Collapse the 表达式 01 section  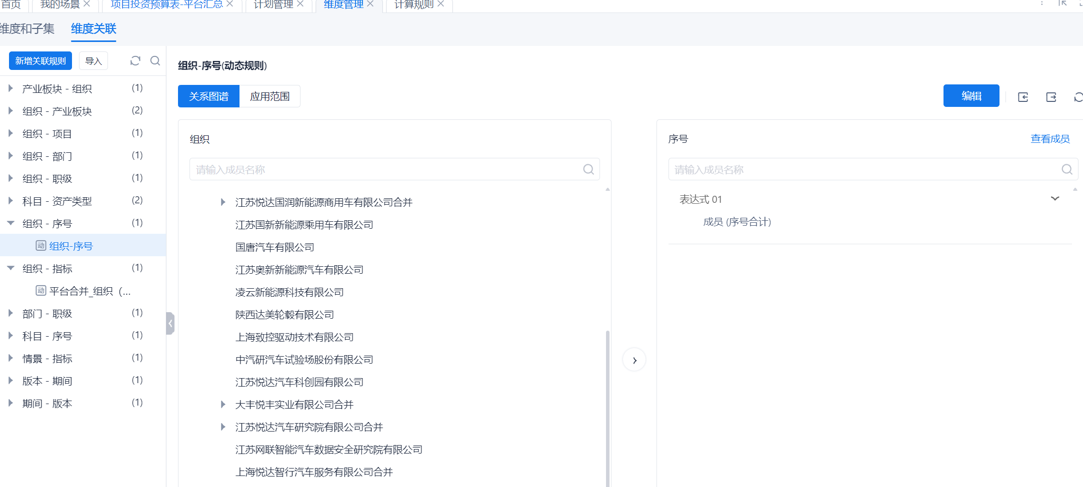pos(1054,199)
